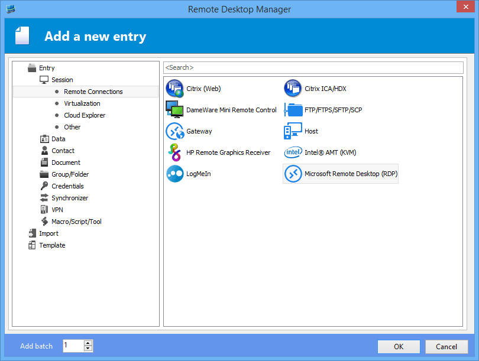Select the Credentials entry type
479x361 pixels.
(x=67, y=186)
